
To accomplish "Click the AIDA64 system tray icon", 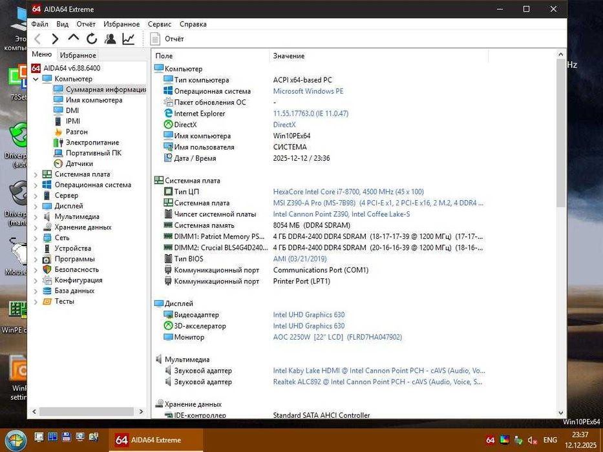I will (x=490, y=440).
